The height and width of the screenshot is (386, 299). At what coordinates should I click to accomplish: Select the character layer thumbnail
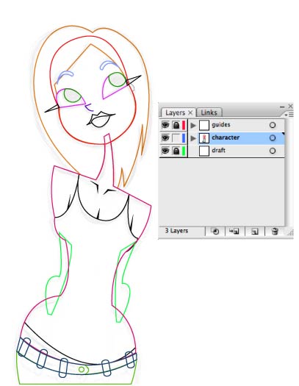pos(203,138)
